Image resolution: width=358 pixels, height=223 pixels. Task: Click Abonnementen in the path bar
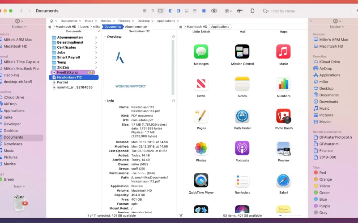pos(136,27)
